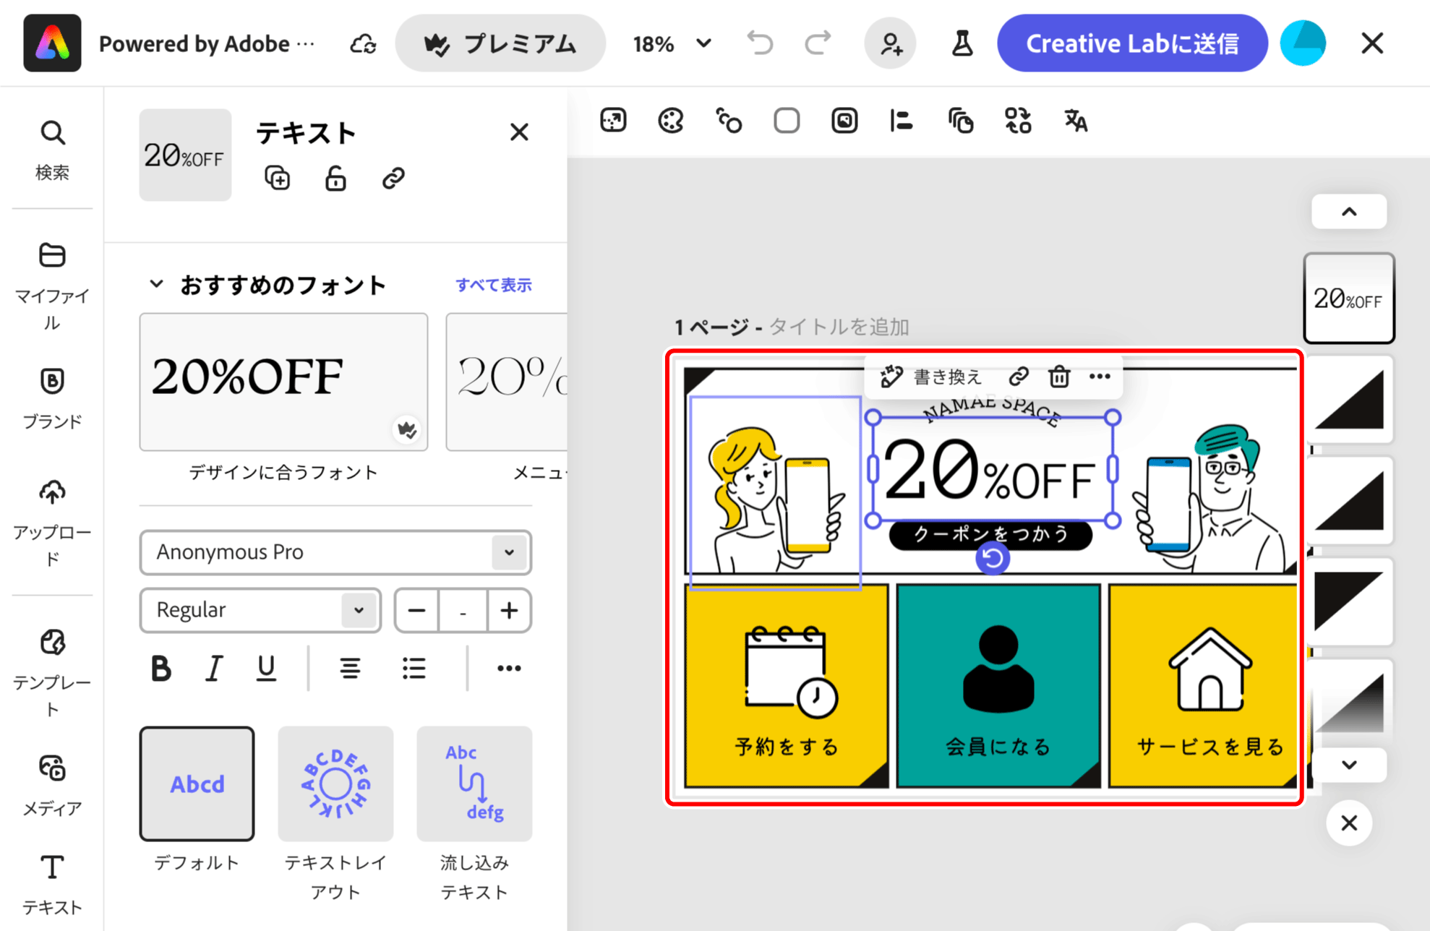Click the duplicate pages icon in the canvas toolbar

click(x=960, y=121)
